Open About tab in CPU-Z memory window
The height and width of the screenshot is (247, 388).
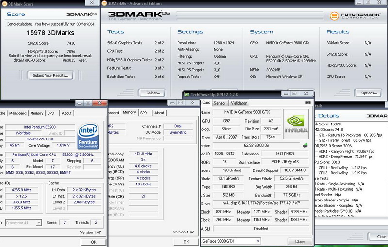tap(159, 113)
